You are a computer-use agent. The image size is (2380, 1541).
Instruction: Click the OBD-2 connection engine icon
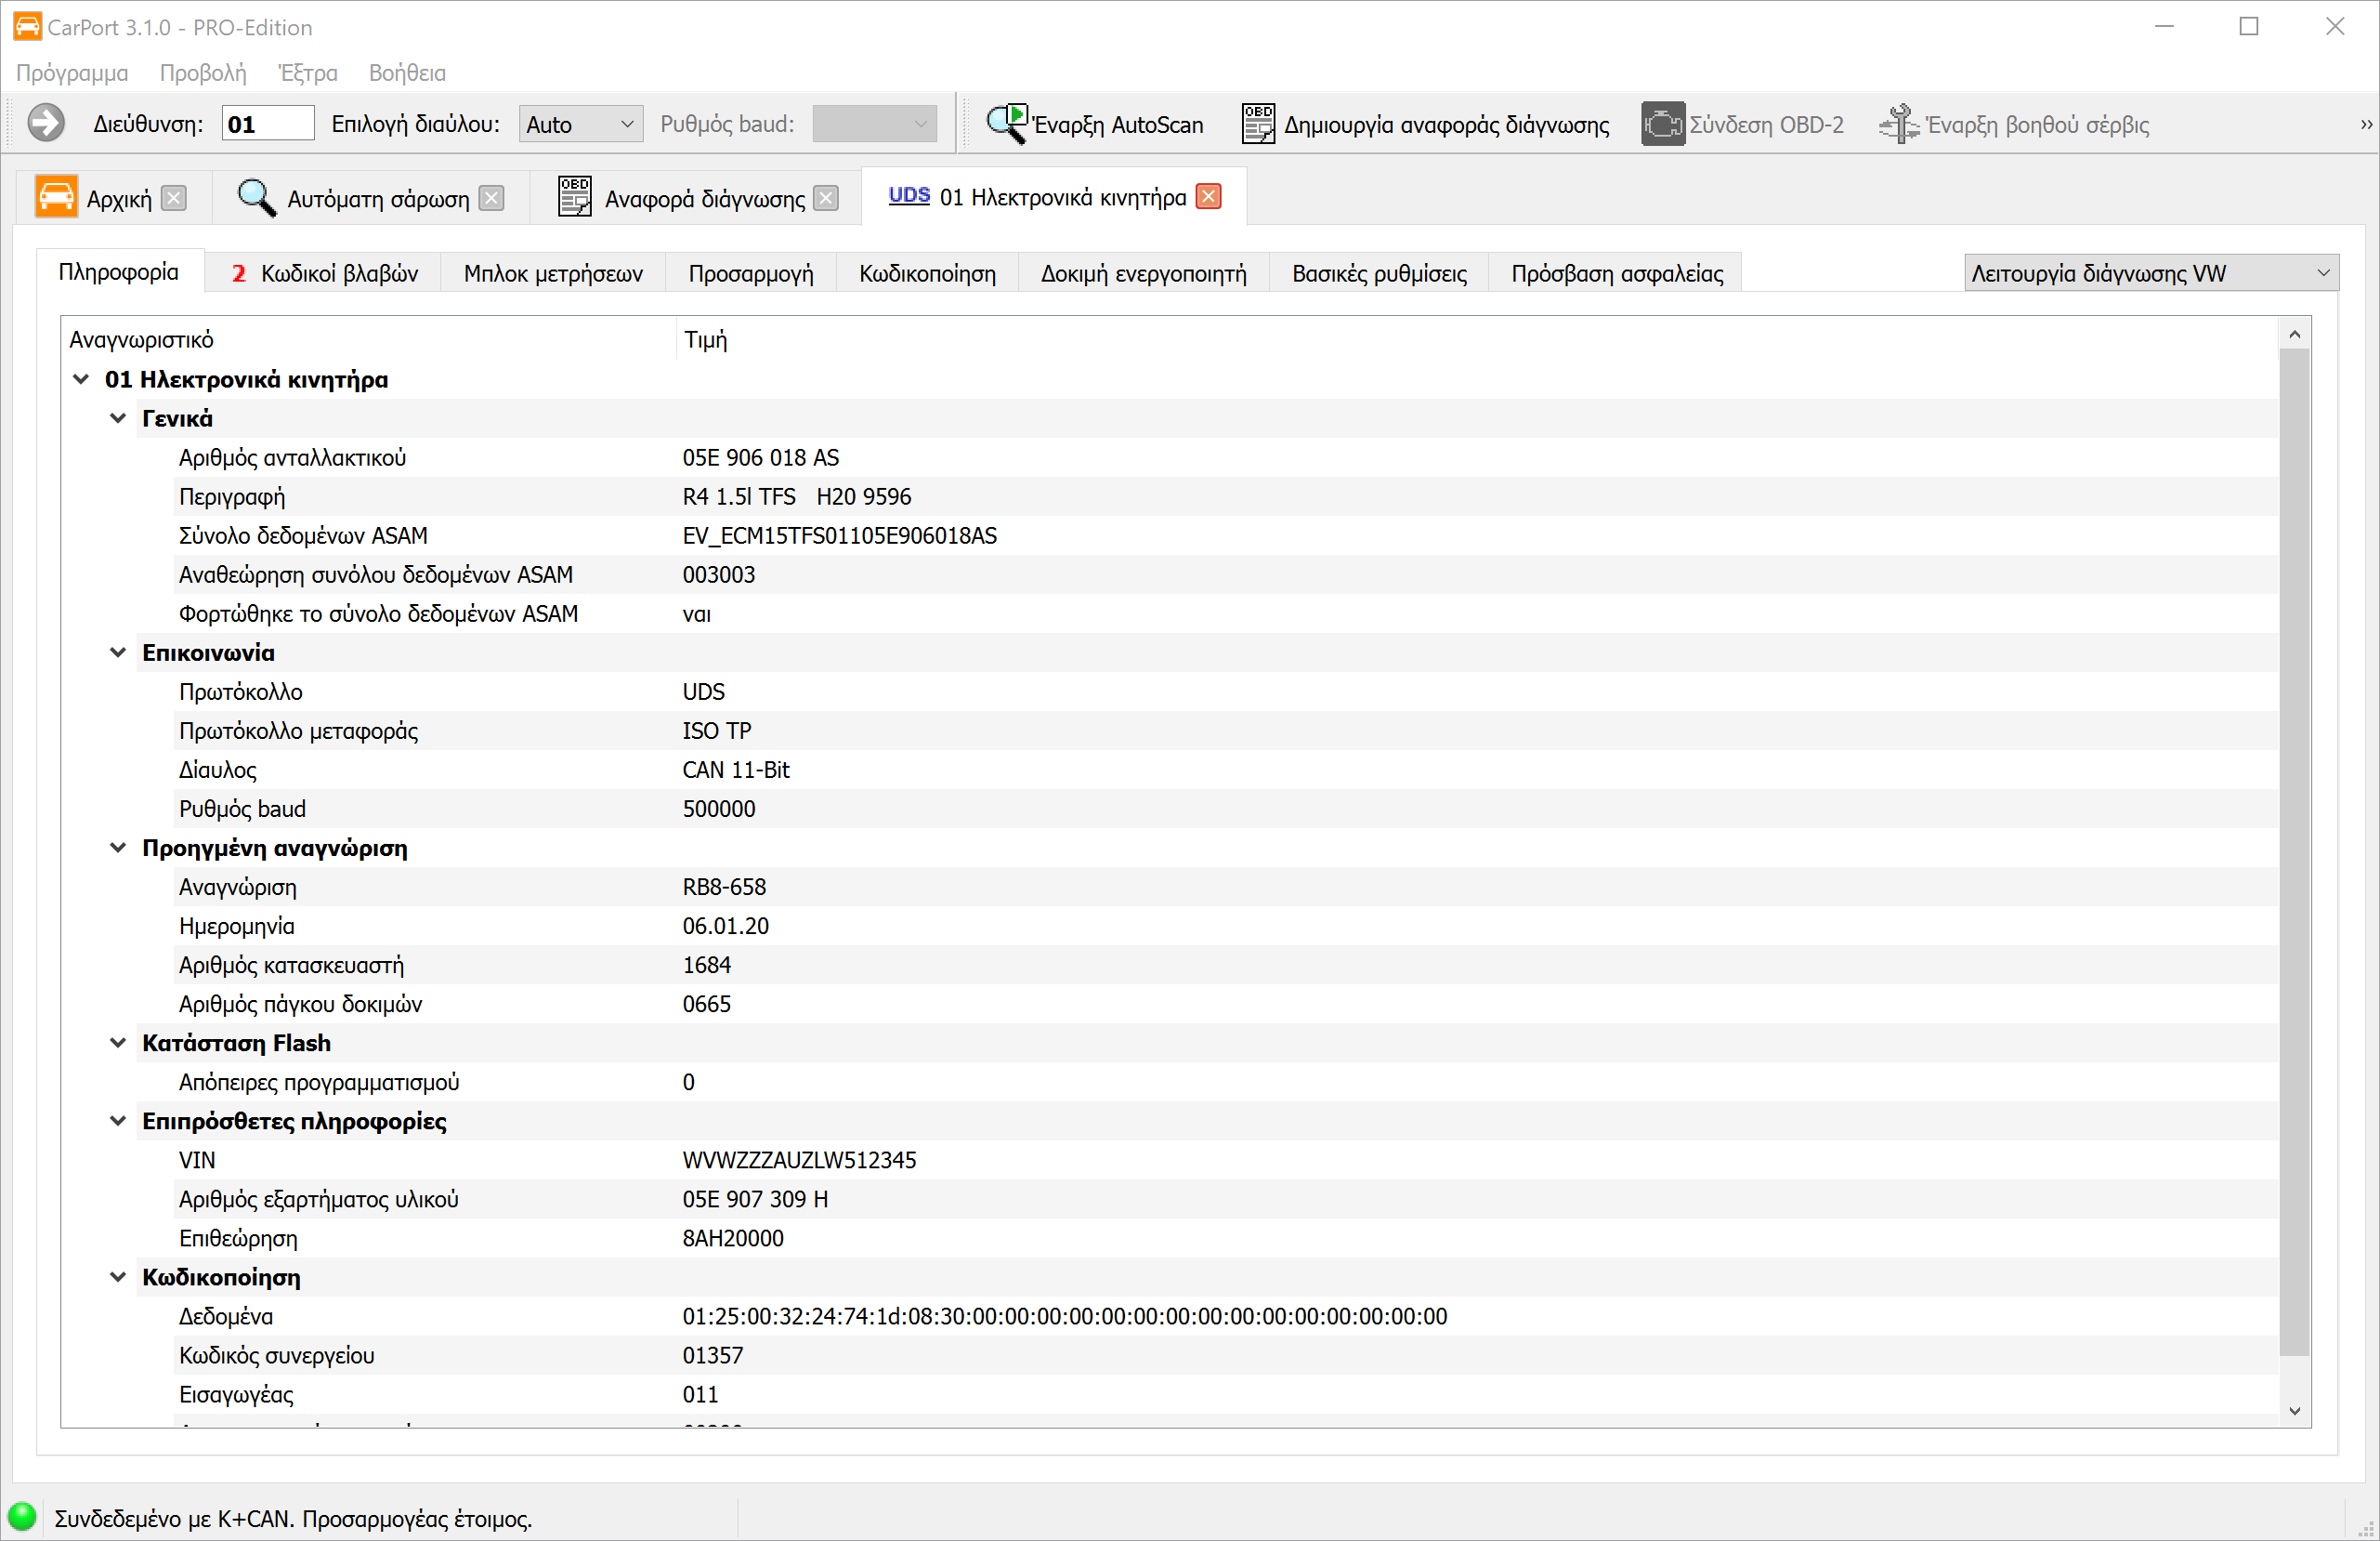pyautogui.click(x=1662, y=125)
